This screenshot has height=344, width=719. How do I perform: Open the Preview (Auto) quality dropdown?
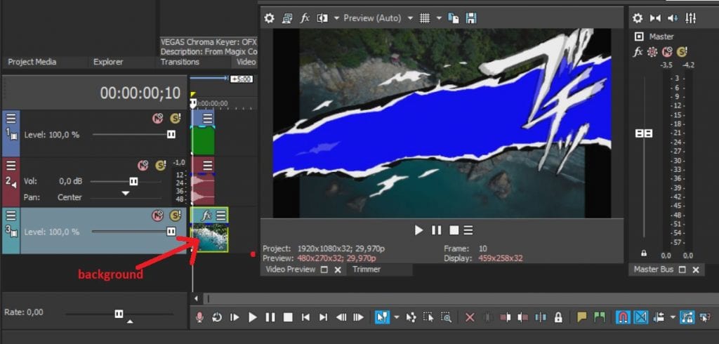(x=372, y=18)
